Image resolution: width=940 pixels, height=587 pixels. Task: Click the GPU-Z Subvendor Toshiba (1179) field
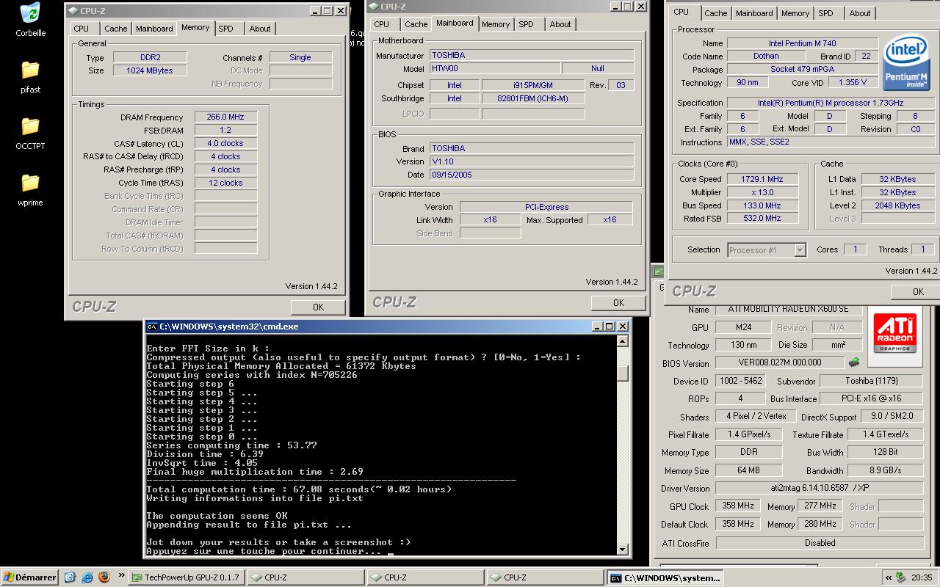coord(871,381)
